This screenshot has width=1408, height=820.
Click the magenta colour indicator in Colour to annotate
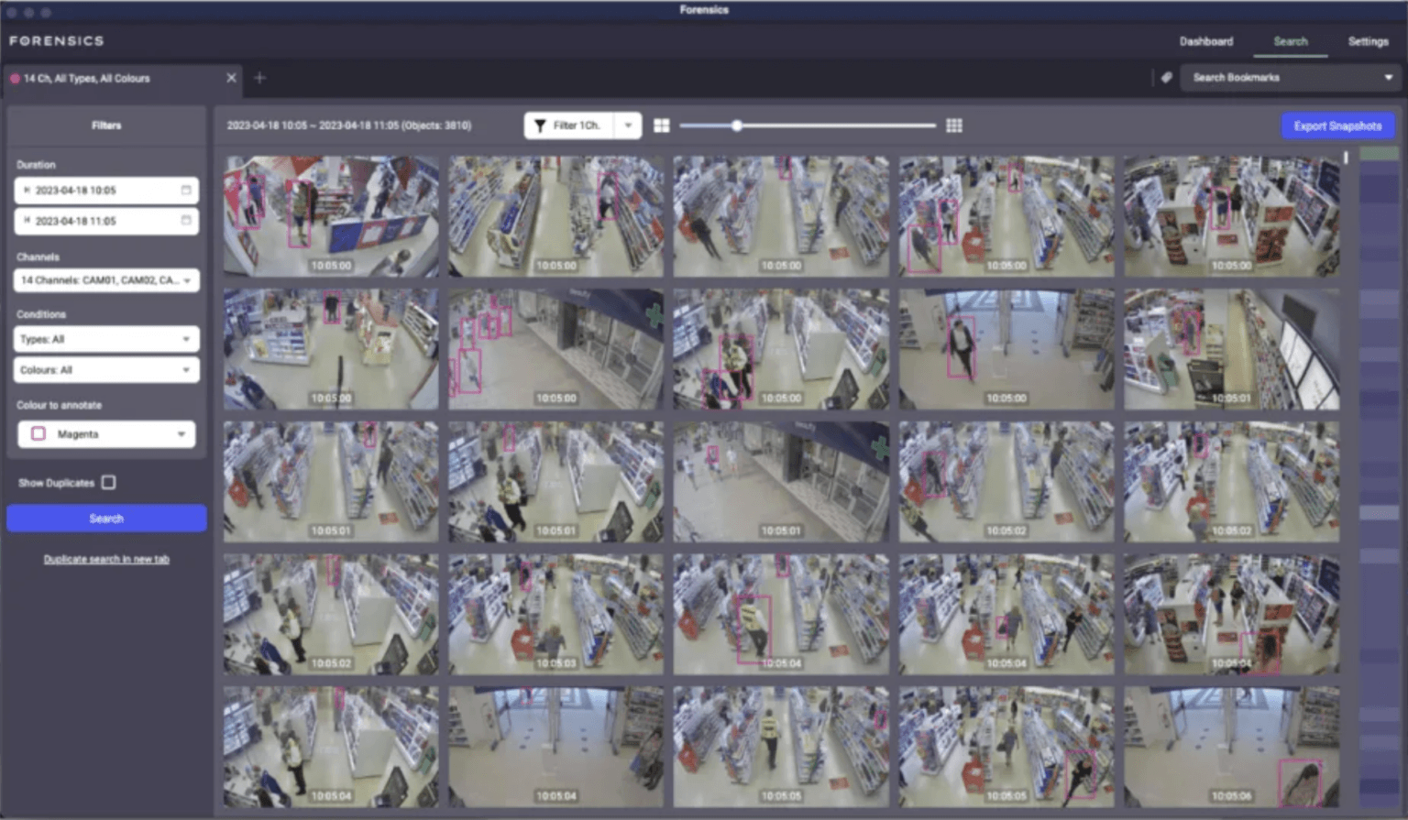pyautogui.click(x=38, y=433)
